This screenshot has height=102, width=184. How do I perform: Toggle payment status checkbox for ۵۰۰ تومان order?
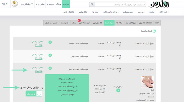point(120,58)
